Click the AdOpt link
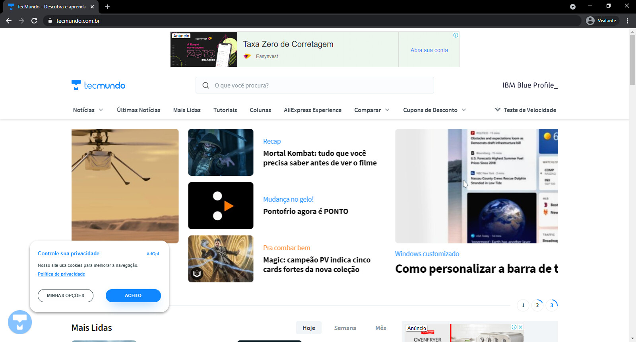 pyautogui.click(x=153, y=254)
